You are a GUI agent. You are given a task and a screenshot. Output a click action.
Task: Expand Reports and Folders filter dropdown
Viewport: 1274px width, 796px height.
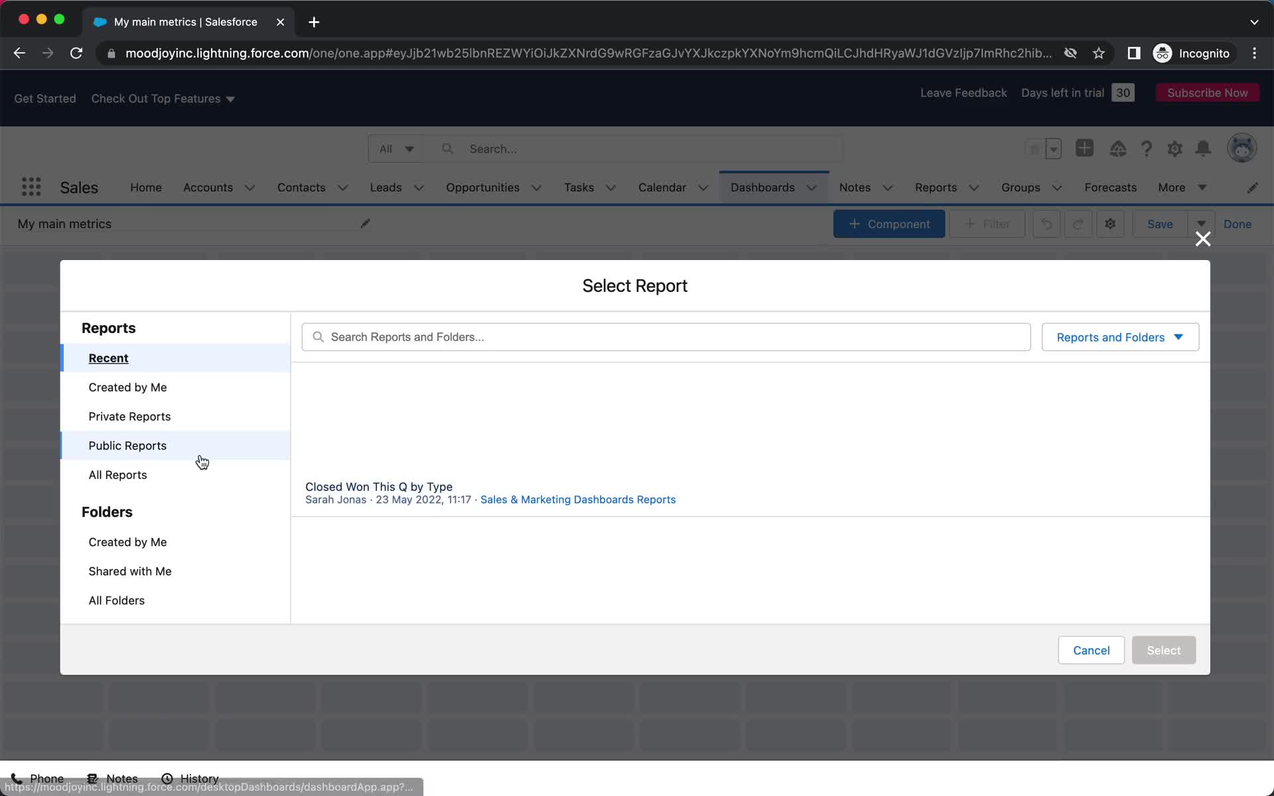pos(1120,337)
